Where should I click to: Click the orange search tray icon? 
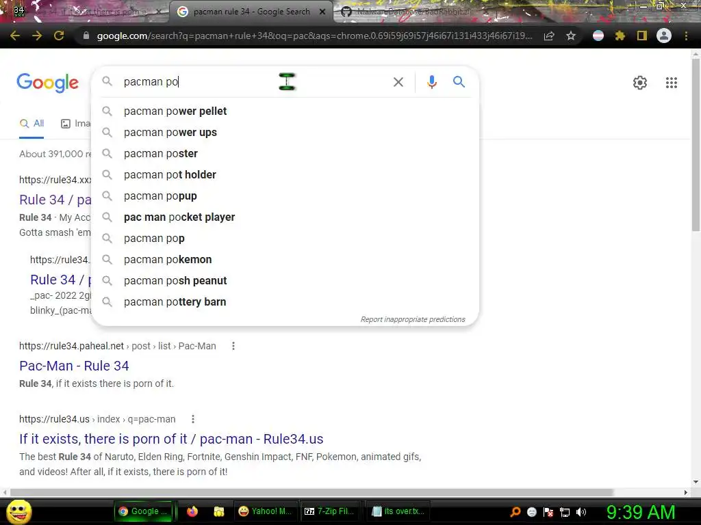[515, 512]
